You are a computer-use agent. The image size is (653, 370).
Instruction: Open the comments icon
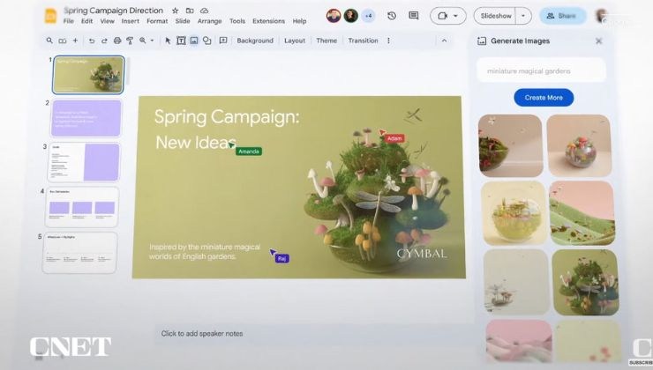click(x=413, y=16)
